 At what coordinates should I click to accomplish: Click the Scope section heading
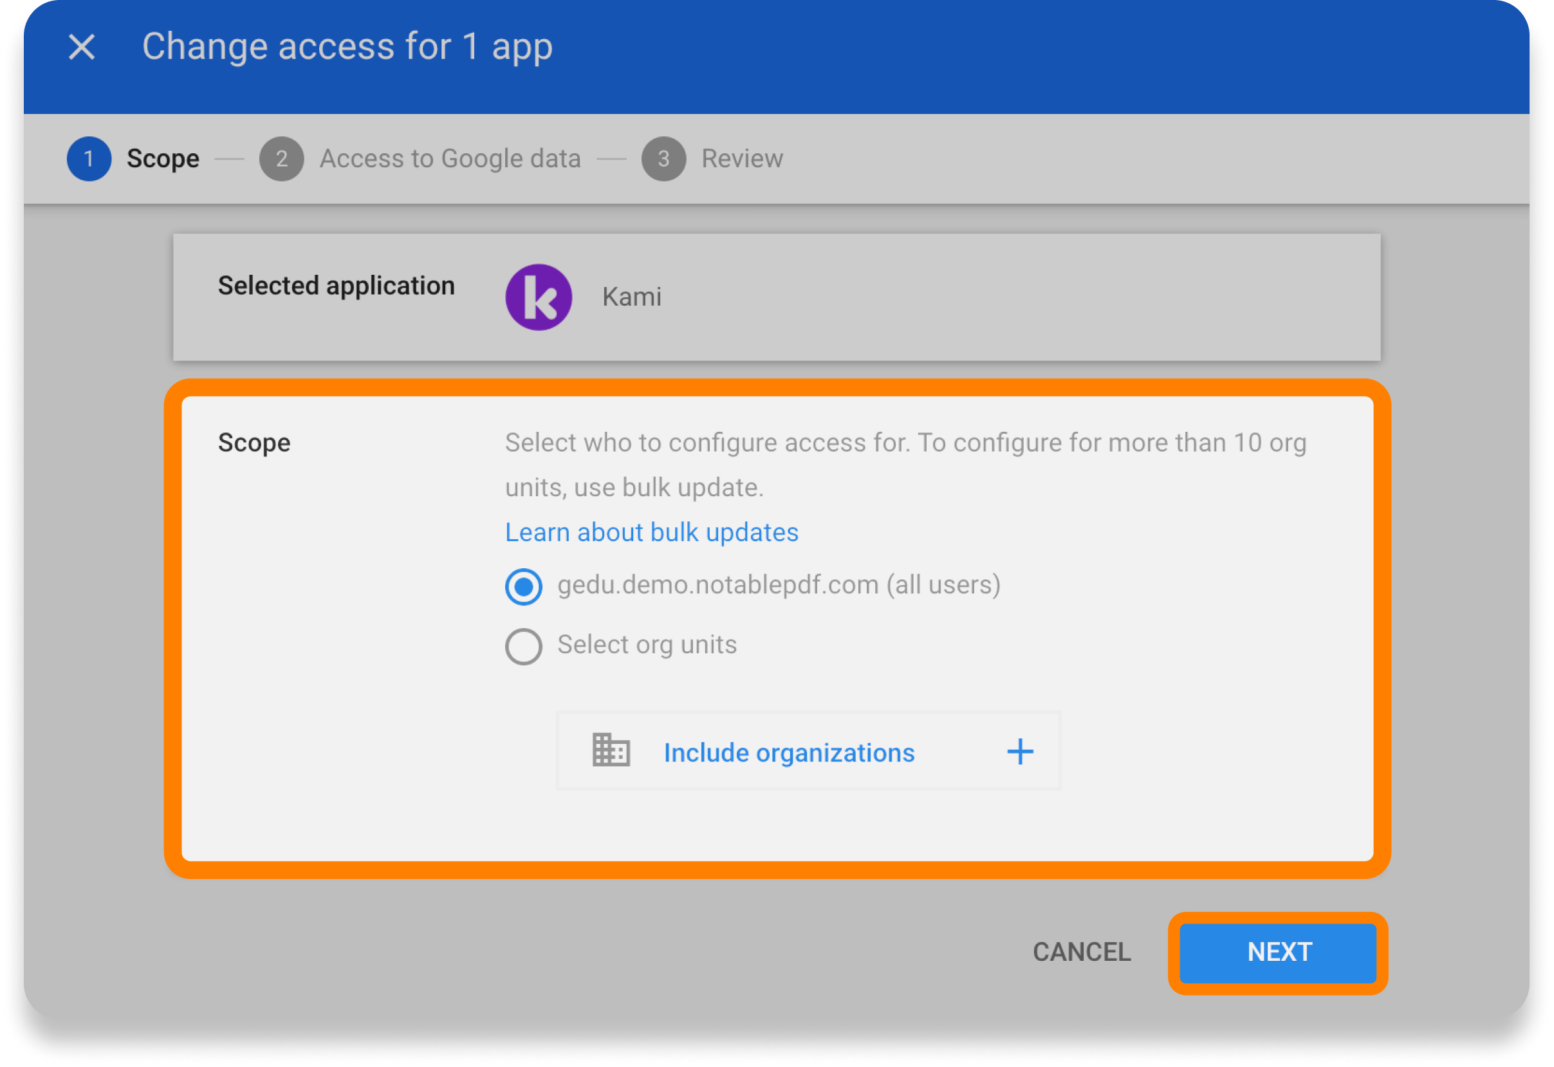pos(254,443)
